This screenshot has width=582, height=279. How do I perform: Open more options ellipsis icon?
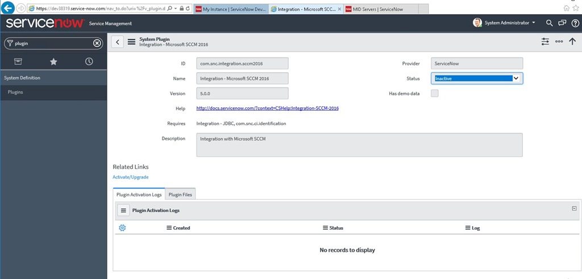pyautogui.click(x=559, y=41)
